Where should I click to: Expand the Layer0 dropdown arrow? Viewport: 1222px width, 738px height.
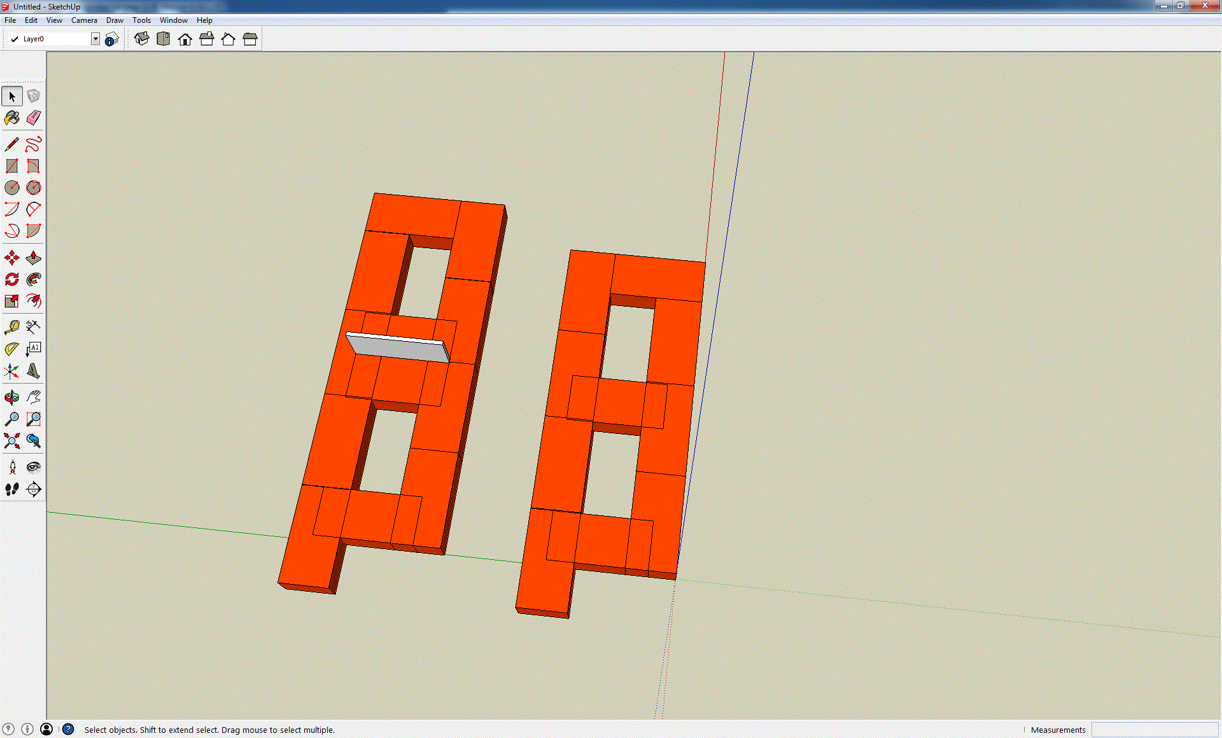pos(95,39)
